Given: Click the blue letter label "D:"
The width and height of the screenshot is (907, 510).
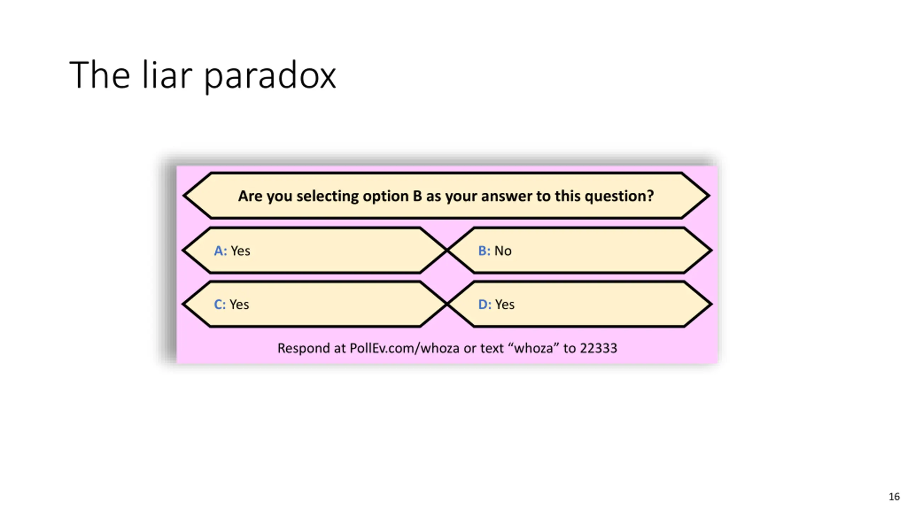Looking at the screenshot, I should (484, 305).
